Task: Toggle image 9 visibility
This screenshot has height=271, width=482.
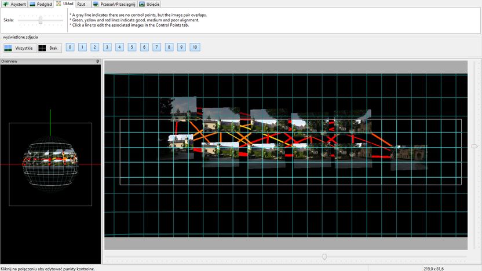Action: 181,47
